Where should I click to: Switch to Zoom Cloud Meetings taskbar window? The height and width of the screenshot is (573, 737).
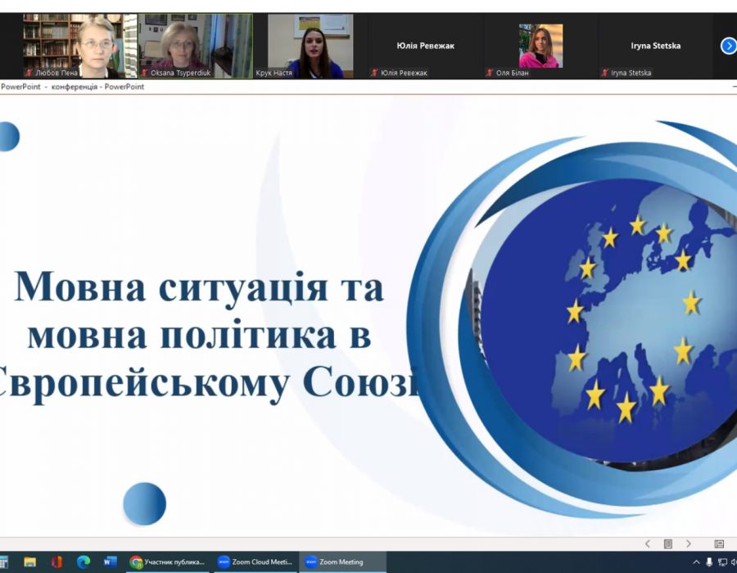[255, 562]
